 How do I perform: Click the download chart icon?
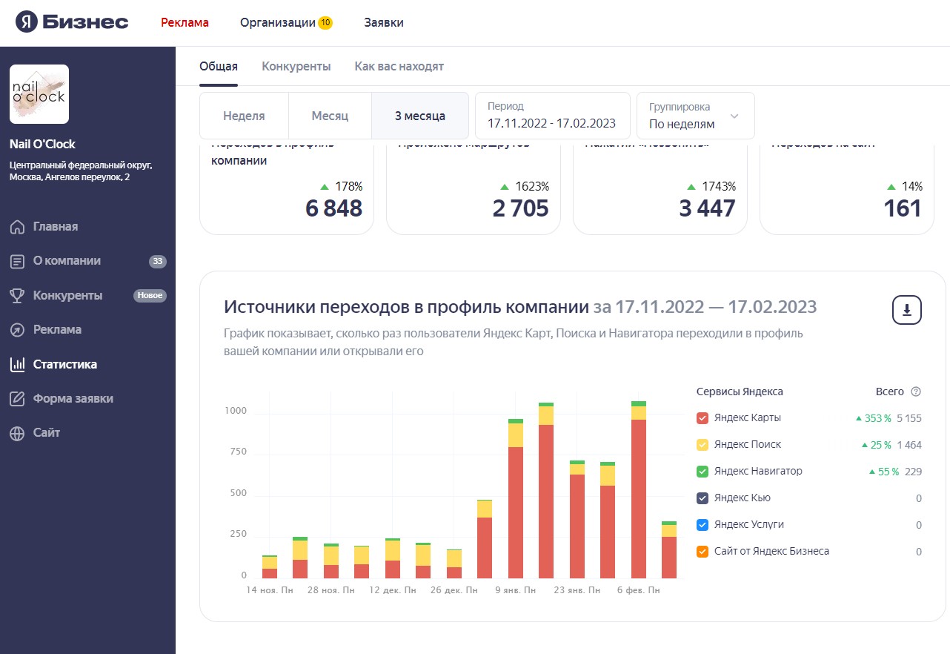[x=906, y=310]
